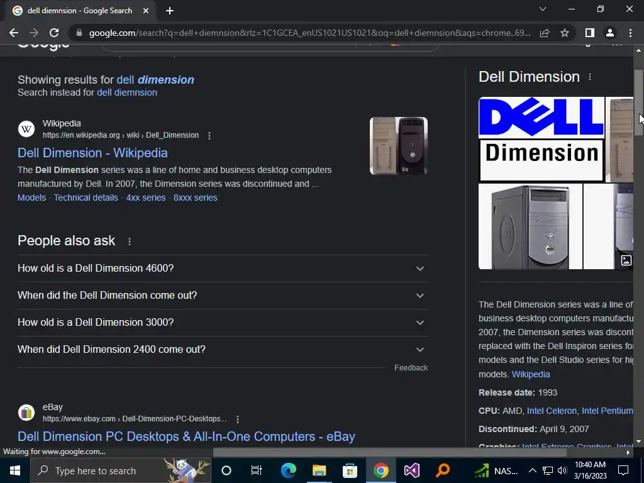Image resolution: width=644 pixels, height=483 pixels.
Task: Click the site lock icon in address bar
Action: point(79,33)
